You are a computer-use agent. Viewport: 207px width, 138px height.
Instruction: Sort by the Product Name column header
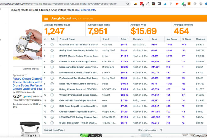[67, 39]
